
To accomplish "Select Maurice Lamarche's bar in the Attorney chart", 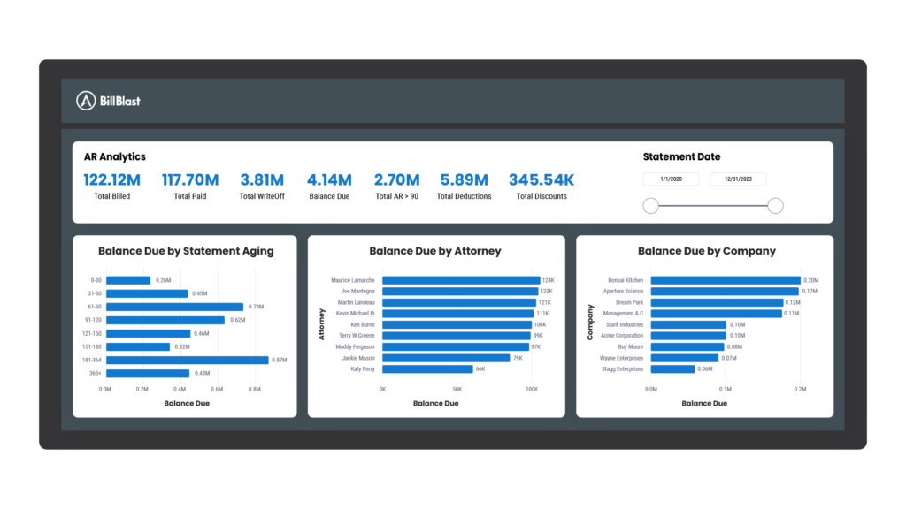I will click(x=461, y=280).
